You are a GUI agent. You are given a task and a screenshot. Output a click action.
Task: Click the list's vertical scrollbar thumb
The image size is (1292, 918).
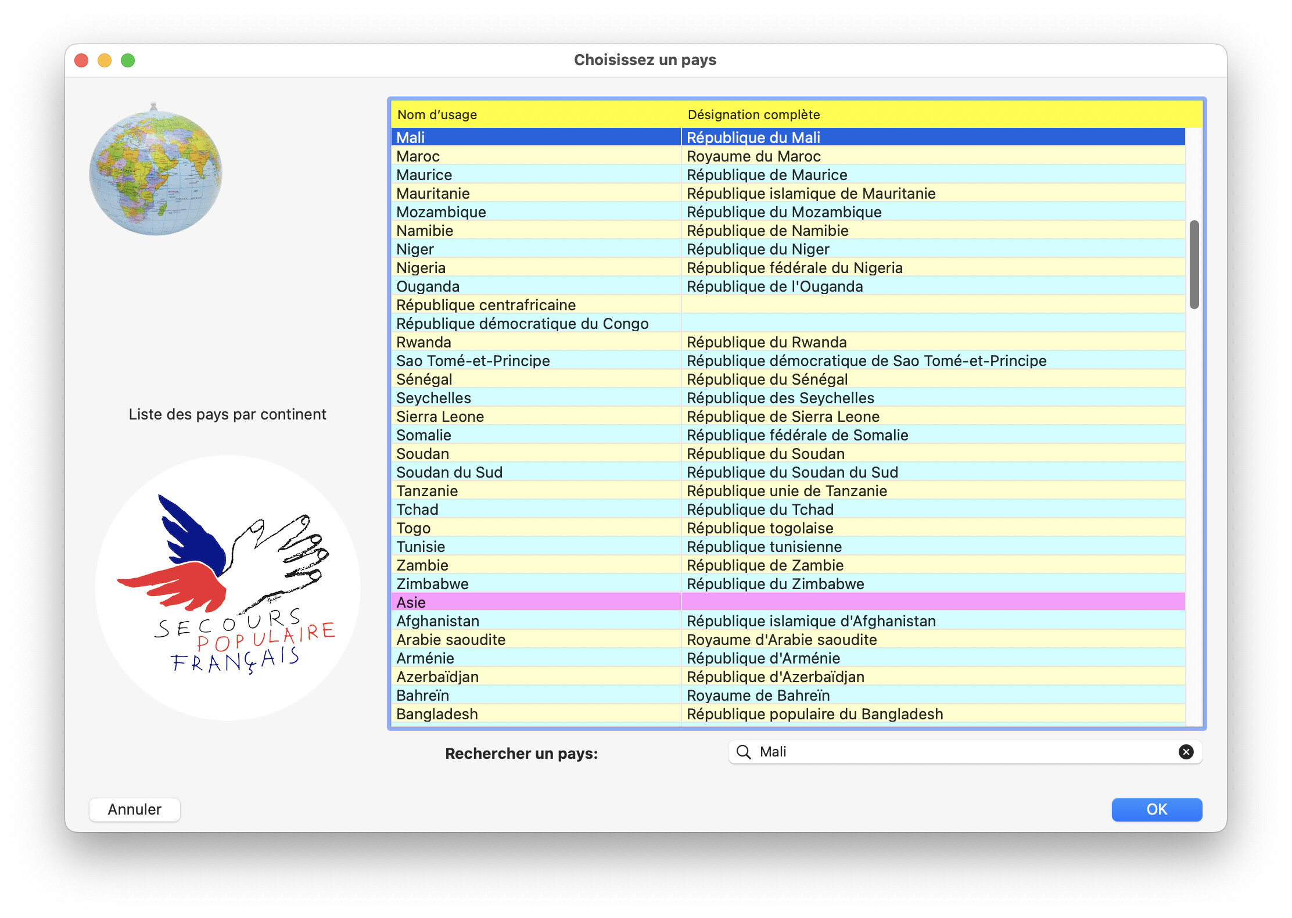pyautogui.click(x=1194, y=264)
